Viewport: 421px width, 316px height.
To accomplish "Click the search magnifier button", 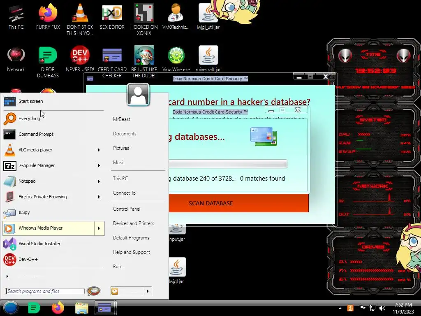I will point(93,291).
